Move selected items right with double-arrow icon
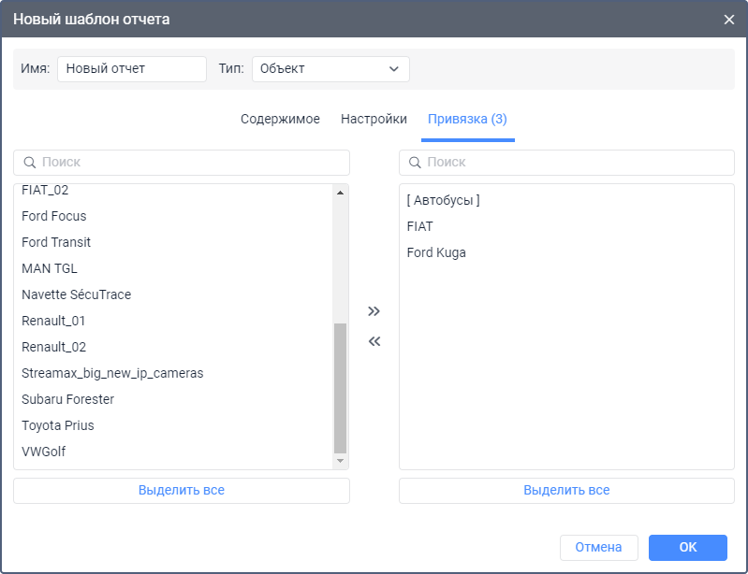 (374, 310)
